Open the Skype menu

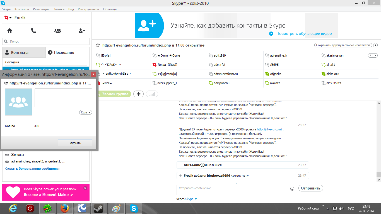coord(6,9)
